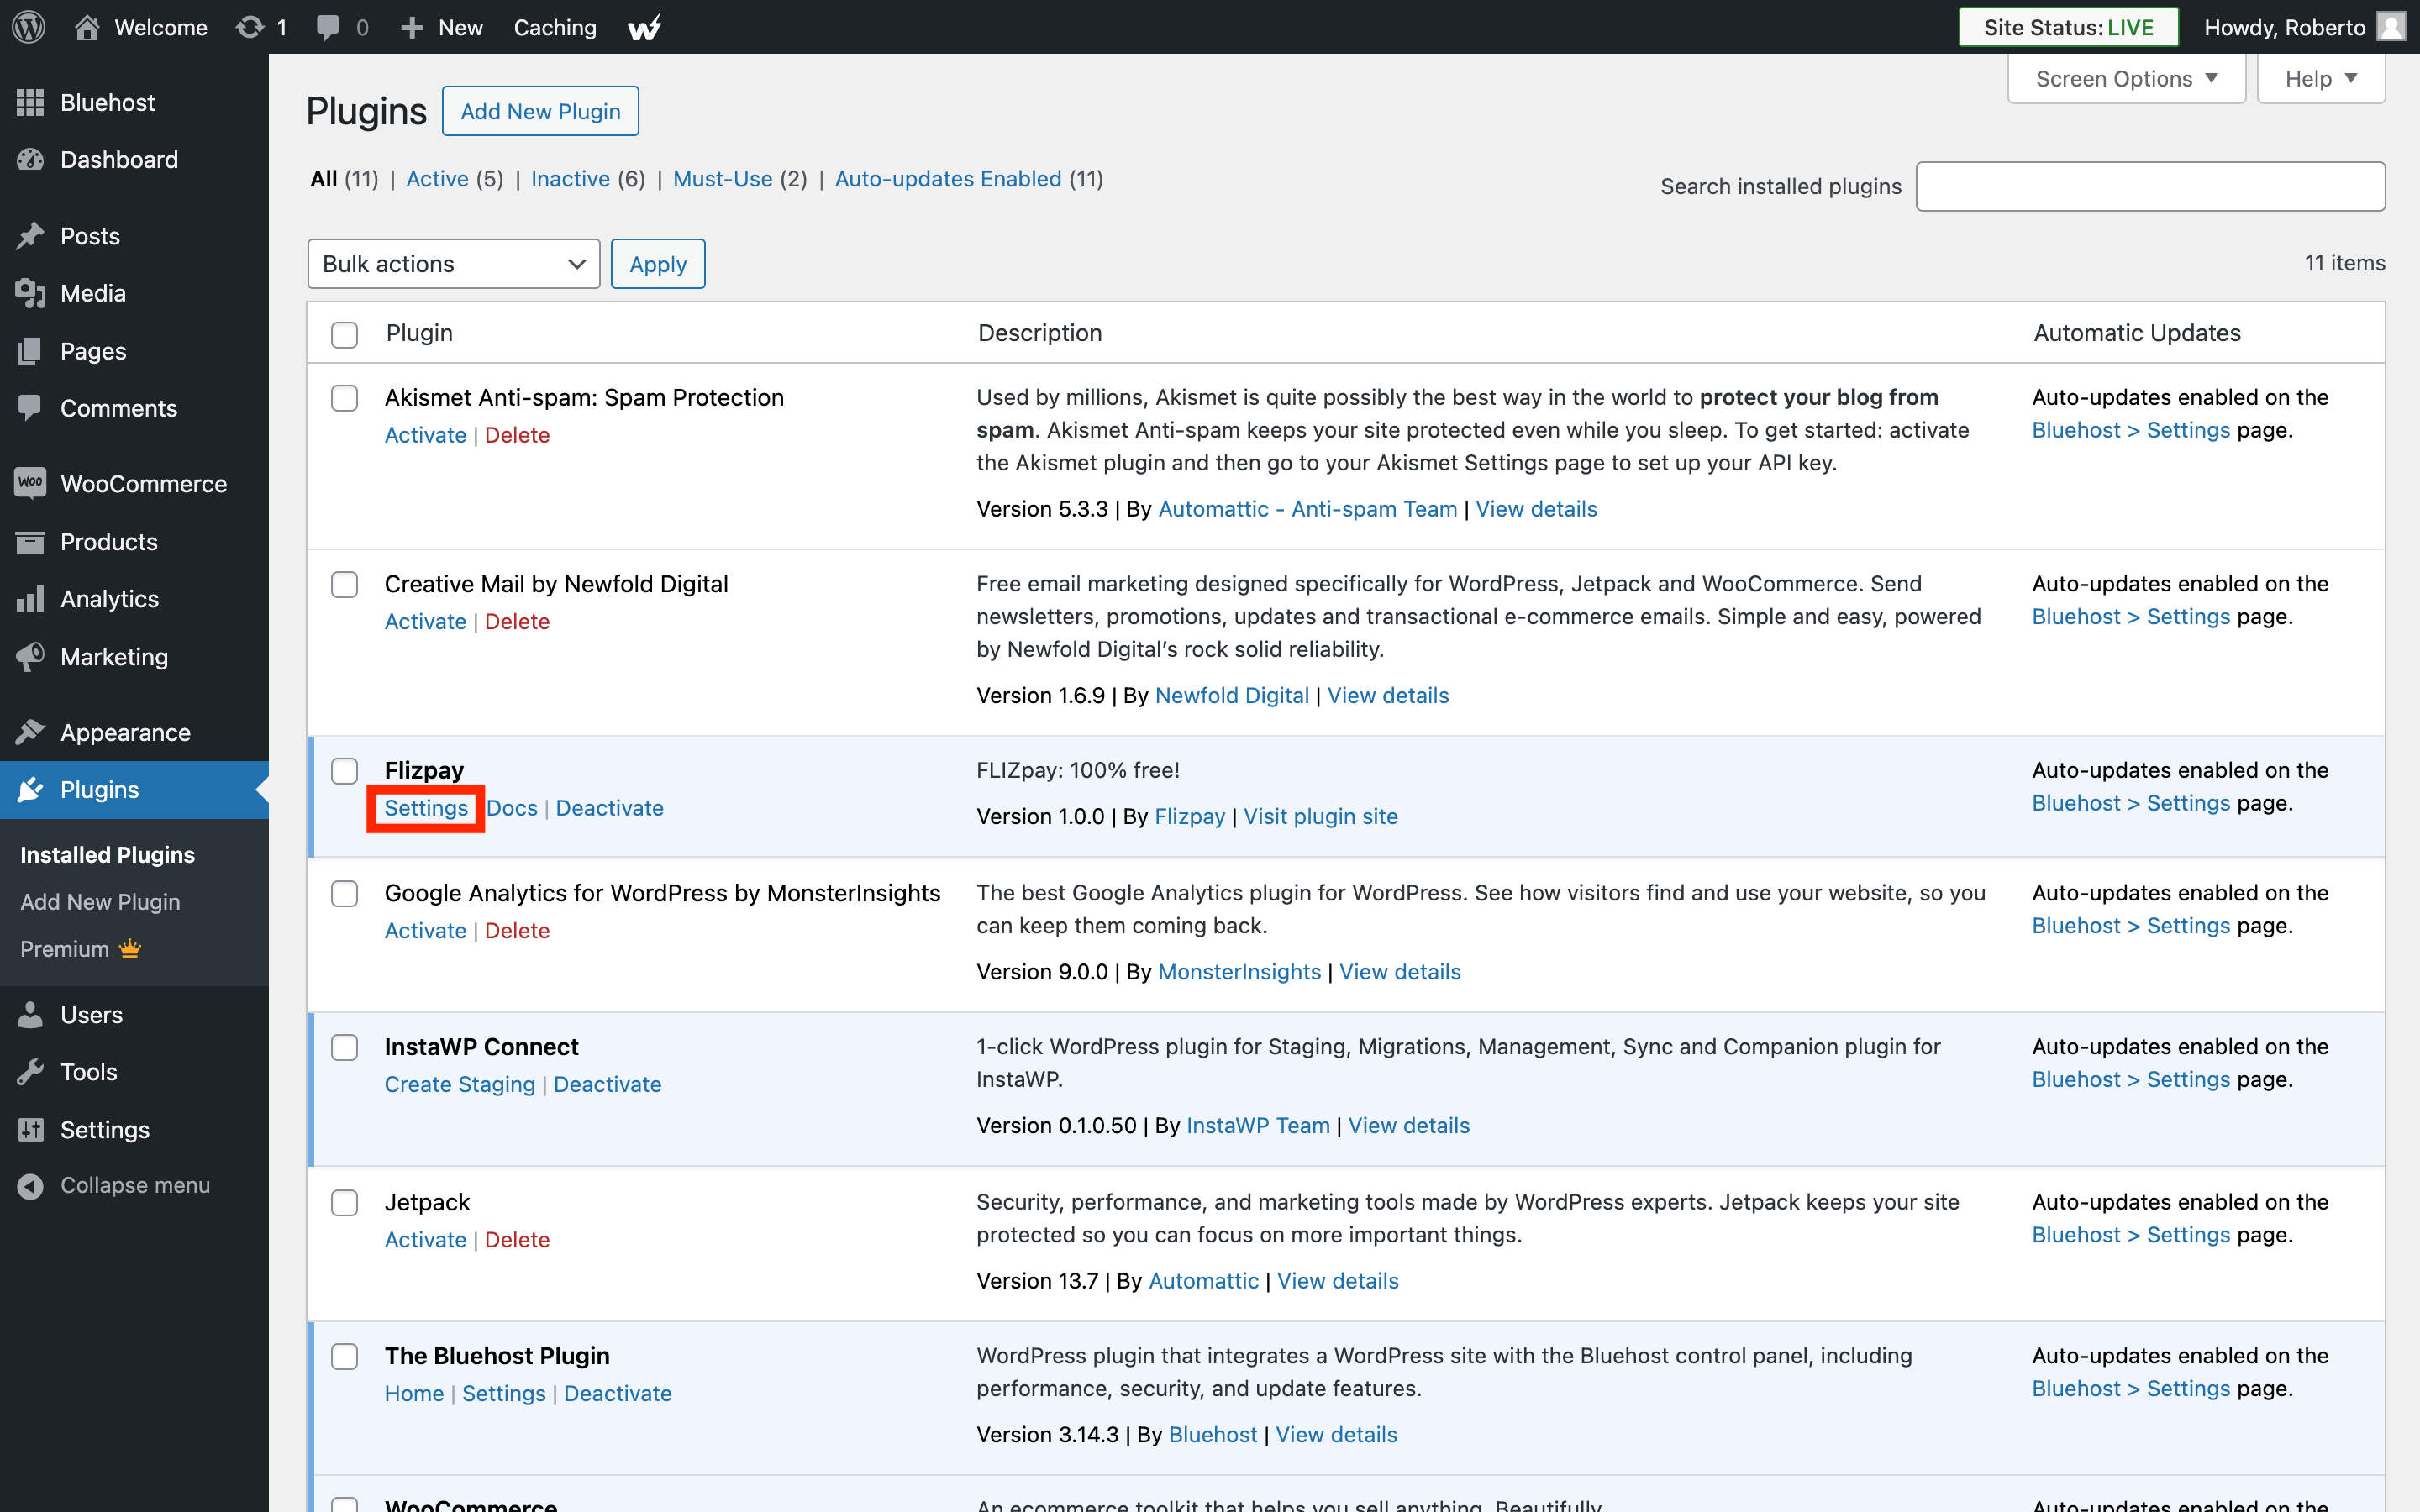This screenshot has width=2420, height=1512.
Task: Expand the Screen Options panel
Action: pos(2126,78)
